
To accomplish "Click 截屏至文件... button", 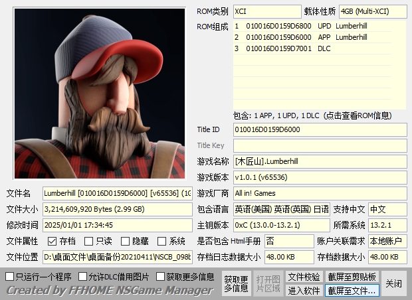I will (352, 291).
